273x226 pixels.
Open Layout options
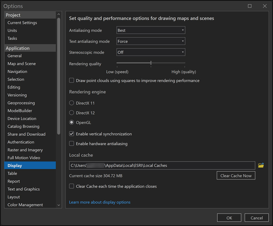14,197
